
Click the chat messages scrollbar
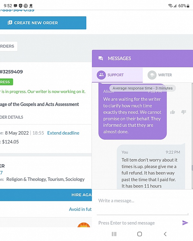coord(192,168)
